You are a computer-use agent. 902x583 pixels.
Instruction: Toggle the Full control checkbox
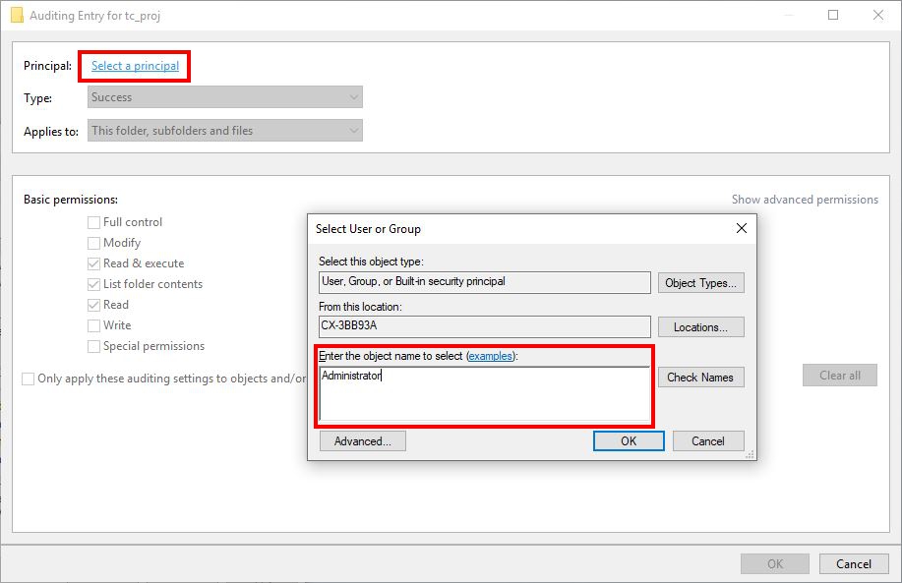coord(93,222)
